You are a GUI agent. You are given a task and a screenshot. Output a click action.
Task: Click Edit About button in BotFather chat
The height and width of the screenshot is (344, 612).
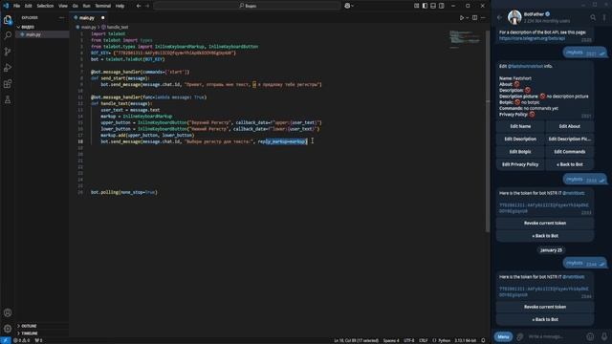click(x=570, y=126)
